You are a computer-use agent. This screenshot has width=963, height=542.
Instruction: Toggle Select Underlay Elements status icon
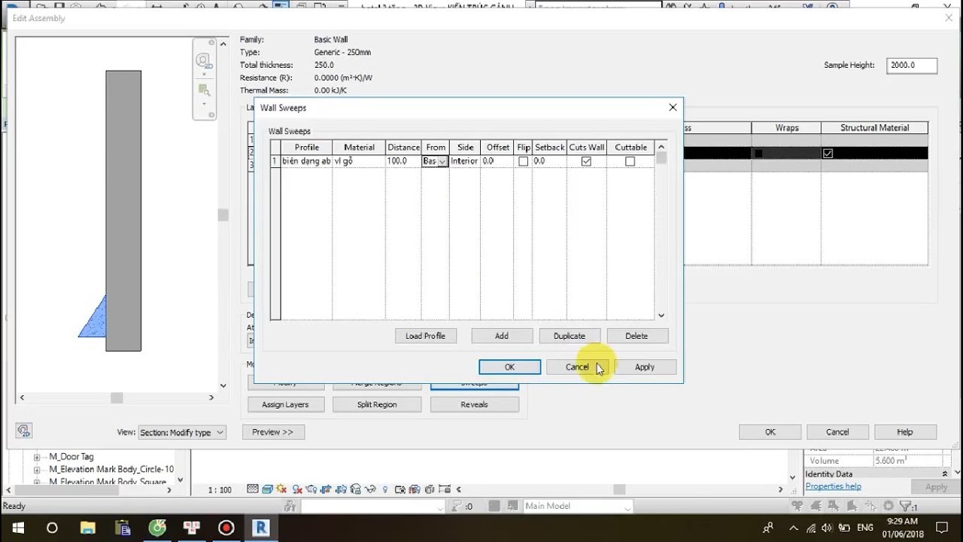[816, 506]
